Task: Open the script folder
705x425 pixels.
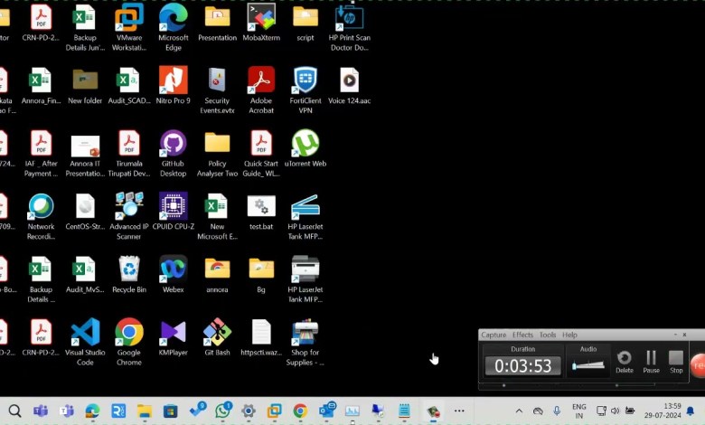Action: point(305,24)
